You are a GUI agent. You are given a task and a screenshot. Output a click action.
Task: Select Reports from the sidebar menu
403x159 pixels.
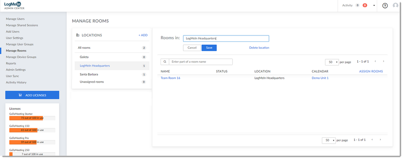pyautogui.click(x=11, y=63)
